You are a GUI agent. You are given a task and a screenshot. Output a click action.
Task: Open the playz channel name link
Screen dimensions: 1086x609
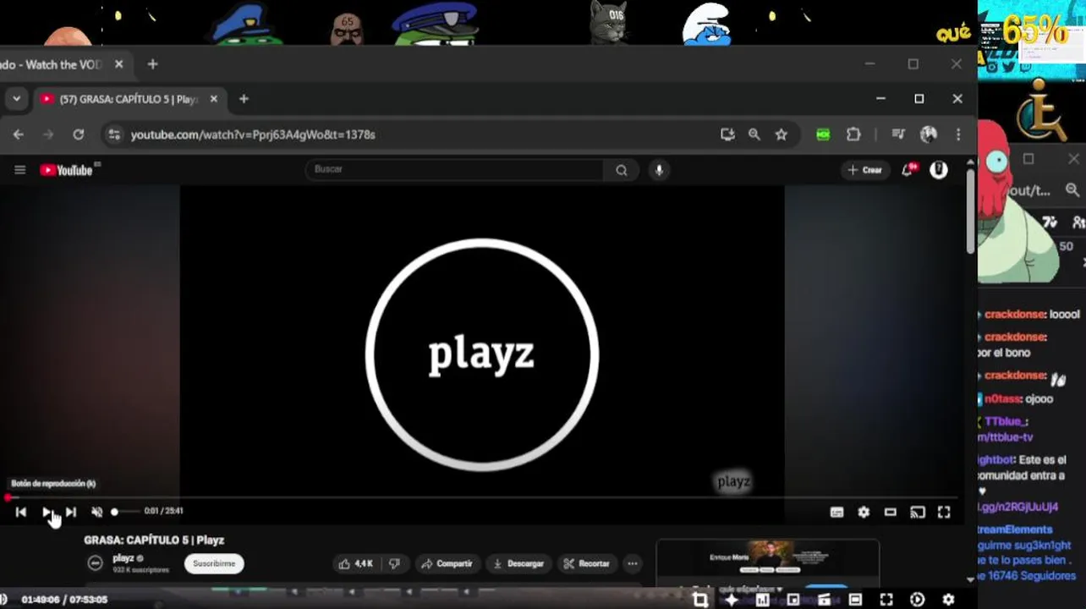pos(123,558)
